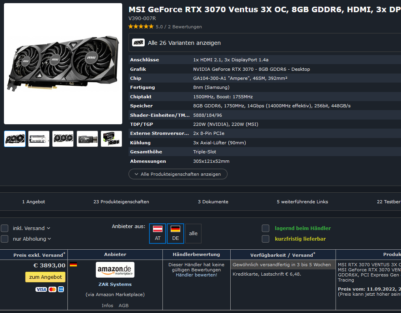The image size is (401, 313).
Task: Click the amazon.de marketplace logo
Action: [115, 270]
